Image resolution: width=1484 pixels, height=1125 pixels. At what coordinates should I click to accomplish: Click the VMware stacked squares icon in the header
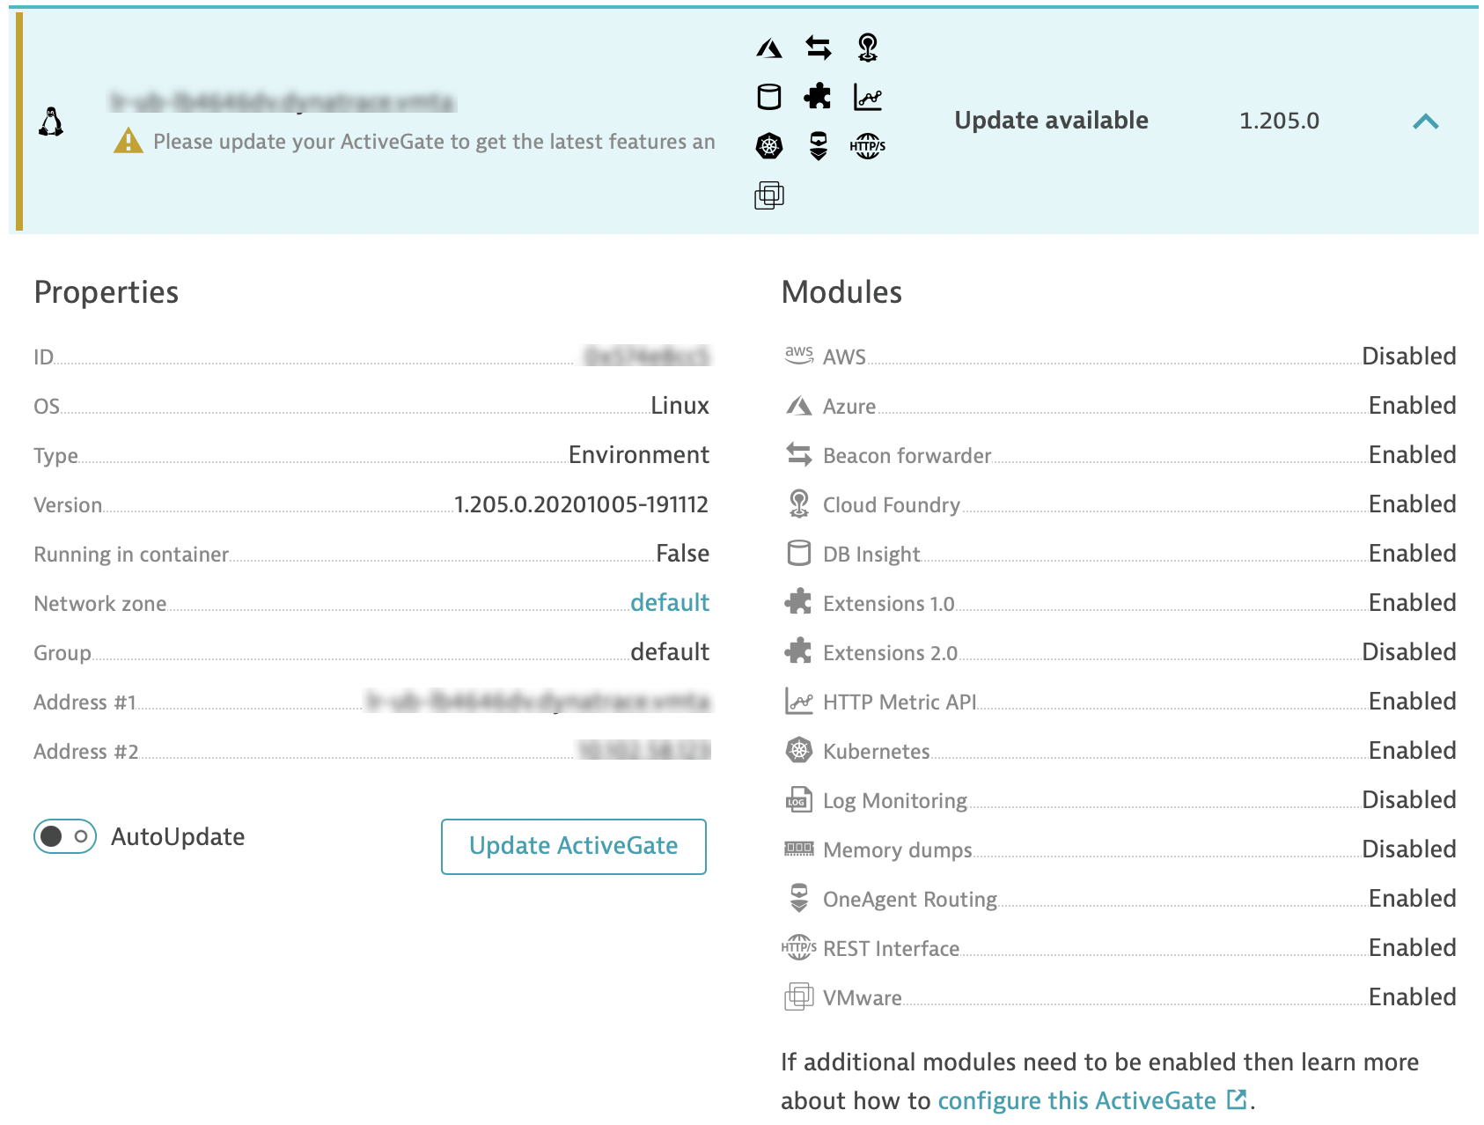click(x=769, y=195)
